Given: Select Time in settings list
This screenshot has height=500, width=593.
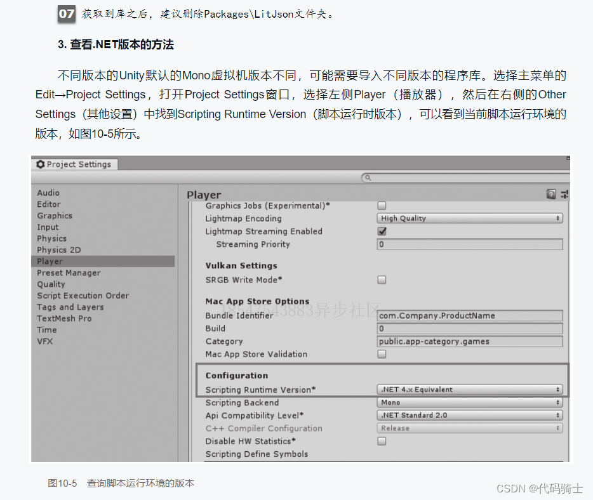Looking at the screenshot, I should 46,330.
